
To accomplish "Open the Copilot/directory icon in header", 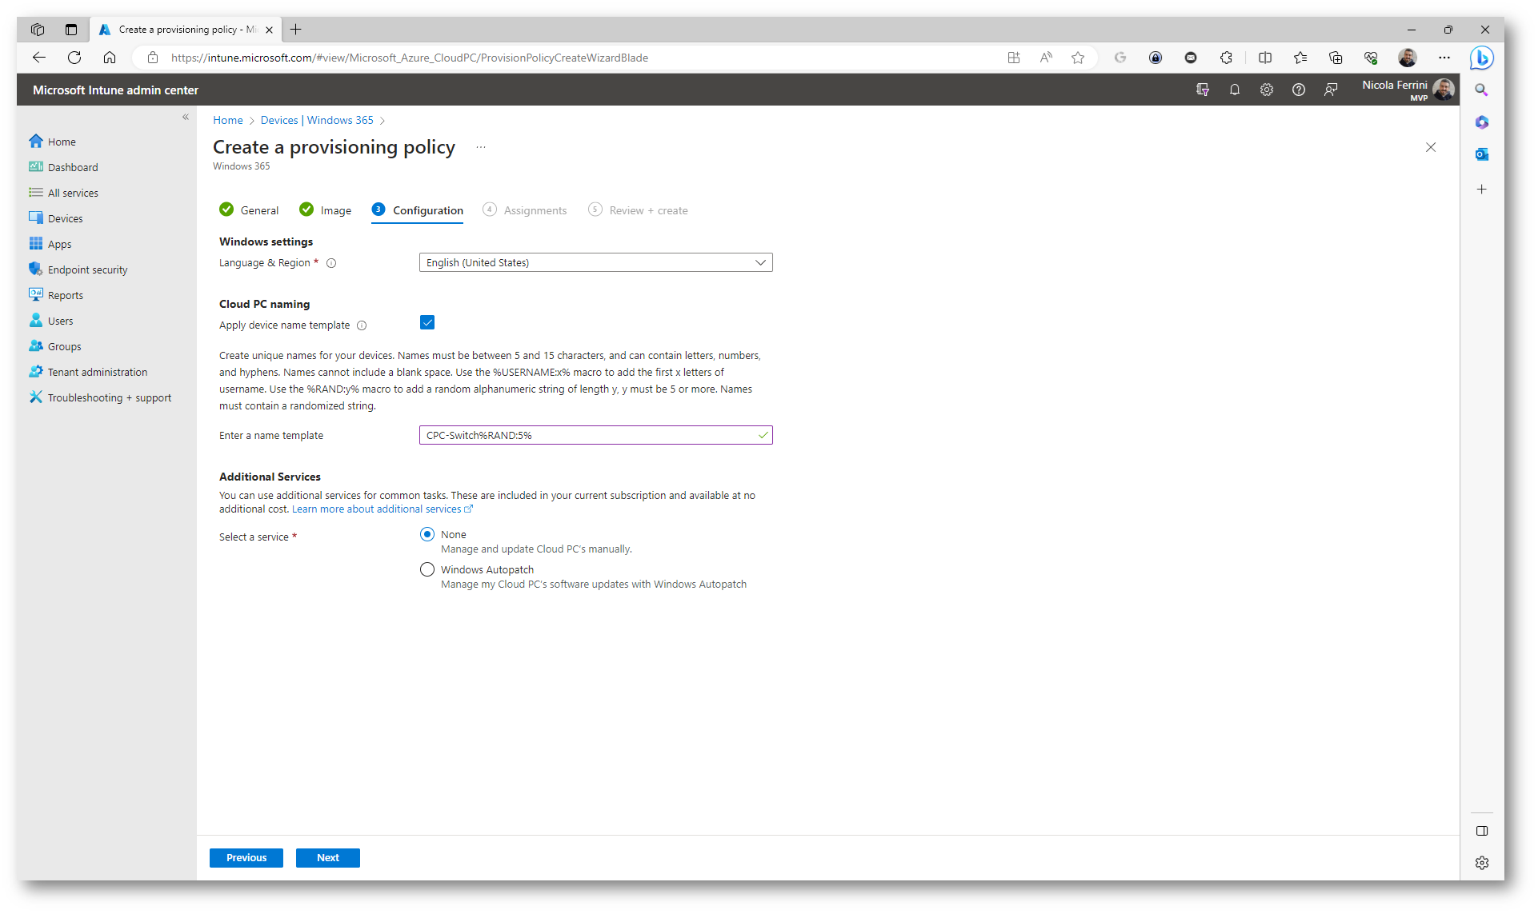I will [1203, 90].
